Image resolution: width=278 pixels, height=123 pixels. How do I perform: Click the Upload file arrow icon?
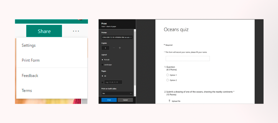pyautogui.click(x=169, y=101)
